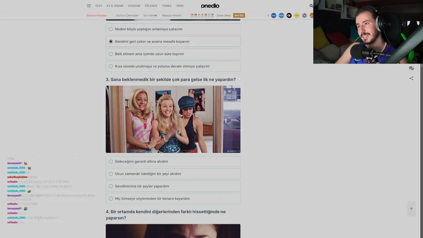This screenshot has width=423, height=238.
Task: Open the multicolored snowflake brand icon
Action: tap(304, 16)
